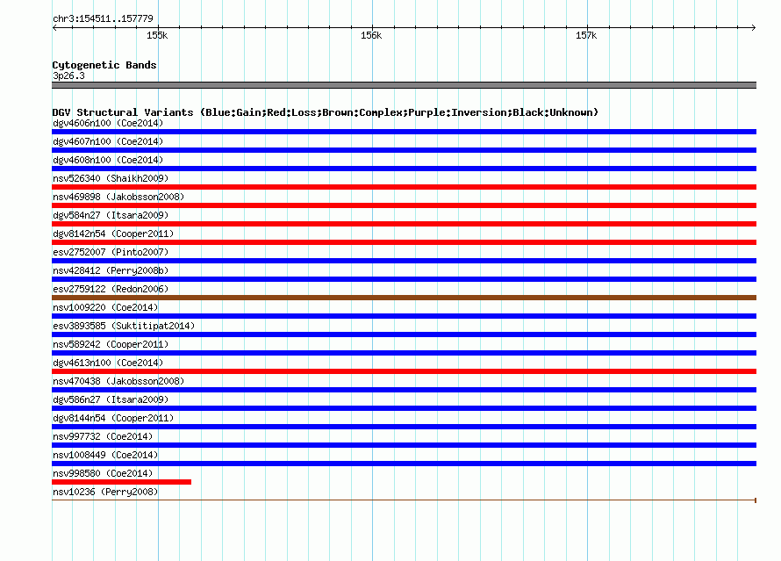Open variant label esv2752007 (Pinto2007)
Screen dimensions: 781x561
click(x=111, y=252)
